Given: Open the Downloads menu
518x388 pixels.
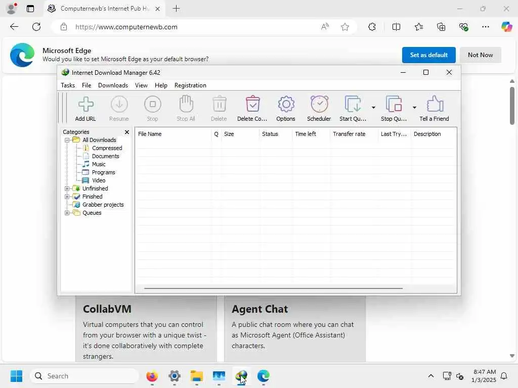Looking at the screenshot, I should (x=113, y=85).
